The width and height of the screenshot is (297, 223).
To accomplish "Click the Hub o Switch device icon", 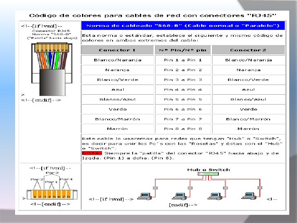I will (x=208, y=174).
